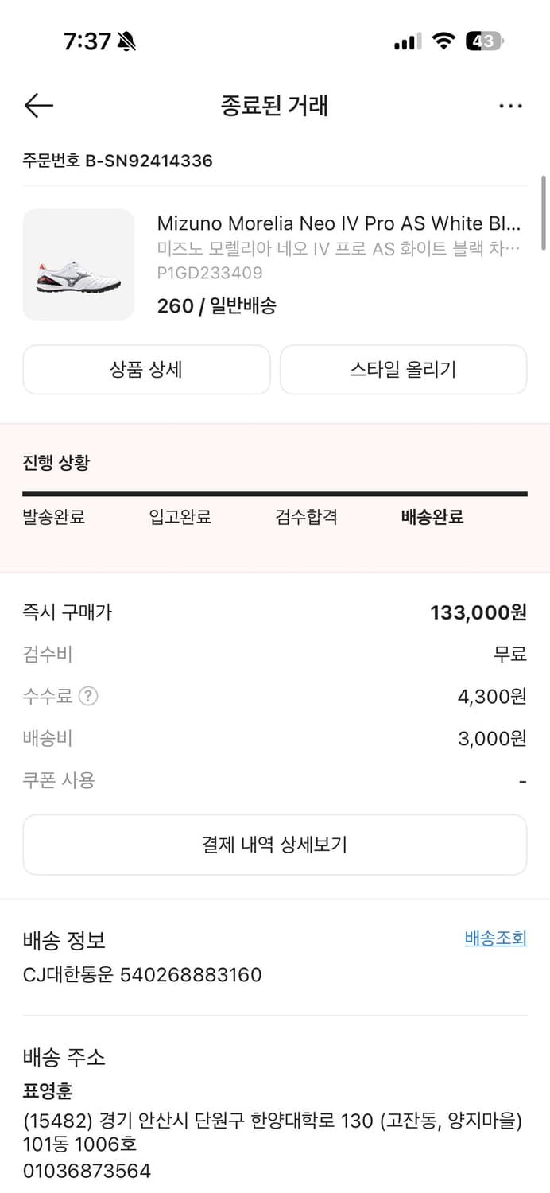Click the order progress bar
The height and width of the screenshot is (1193, 550).
[x=274, y=494]
